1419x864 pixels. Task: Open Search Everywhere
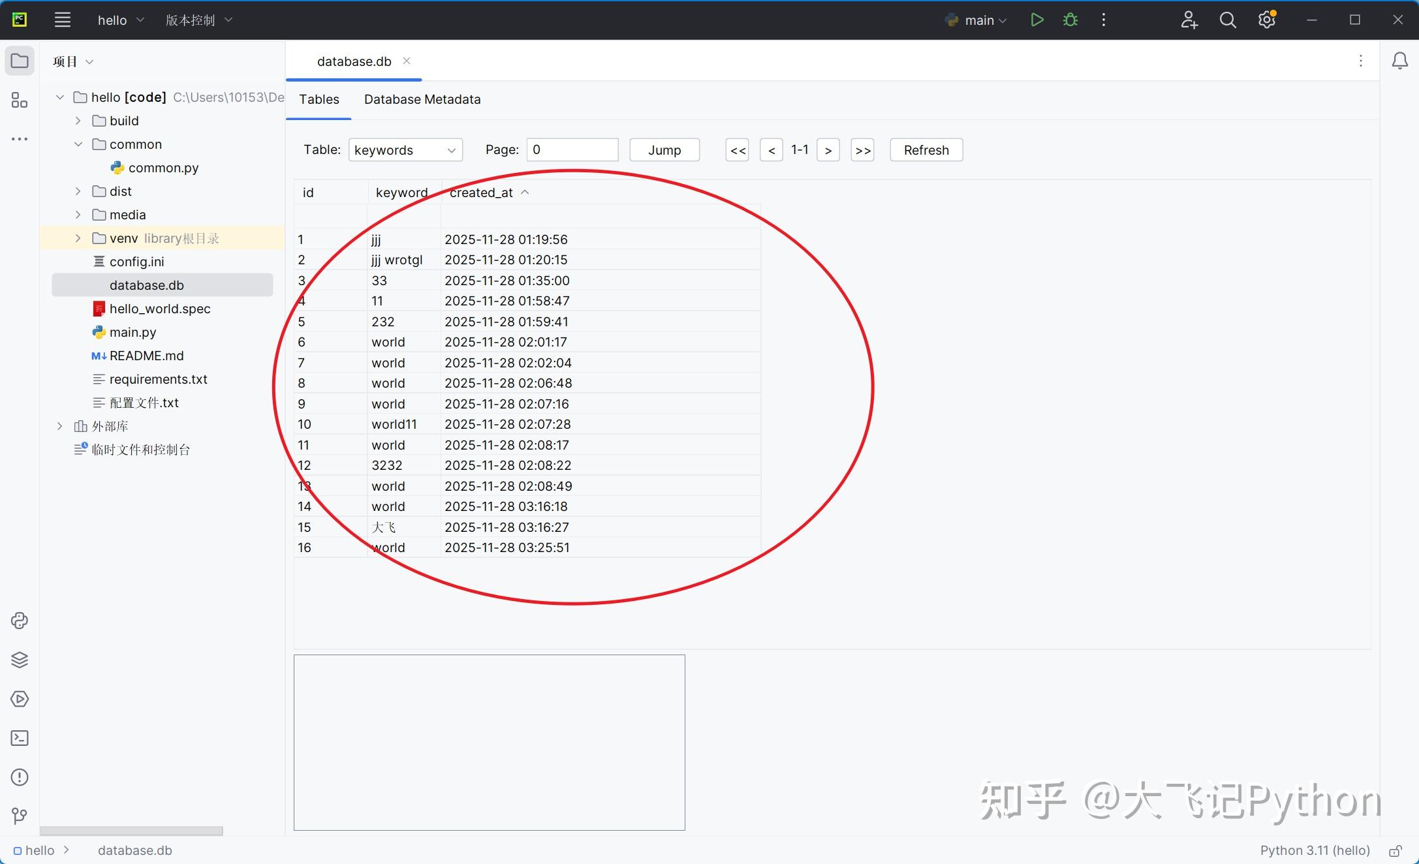(x=1228, y=20)
